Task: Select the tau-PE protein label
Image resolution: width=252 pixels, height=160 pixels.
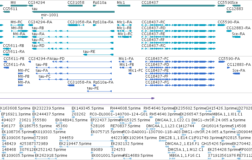Action: (93, 88)
